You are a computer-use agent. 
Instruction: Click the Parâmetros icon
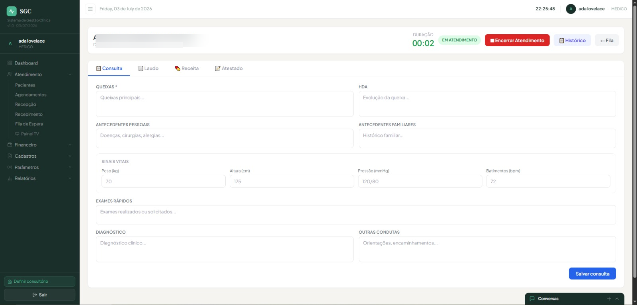[10, 167]
